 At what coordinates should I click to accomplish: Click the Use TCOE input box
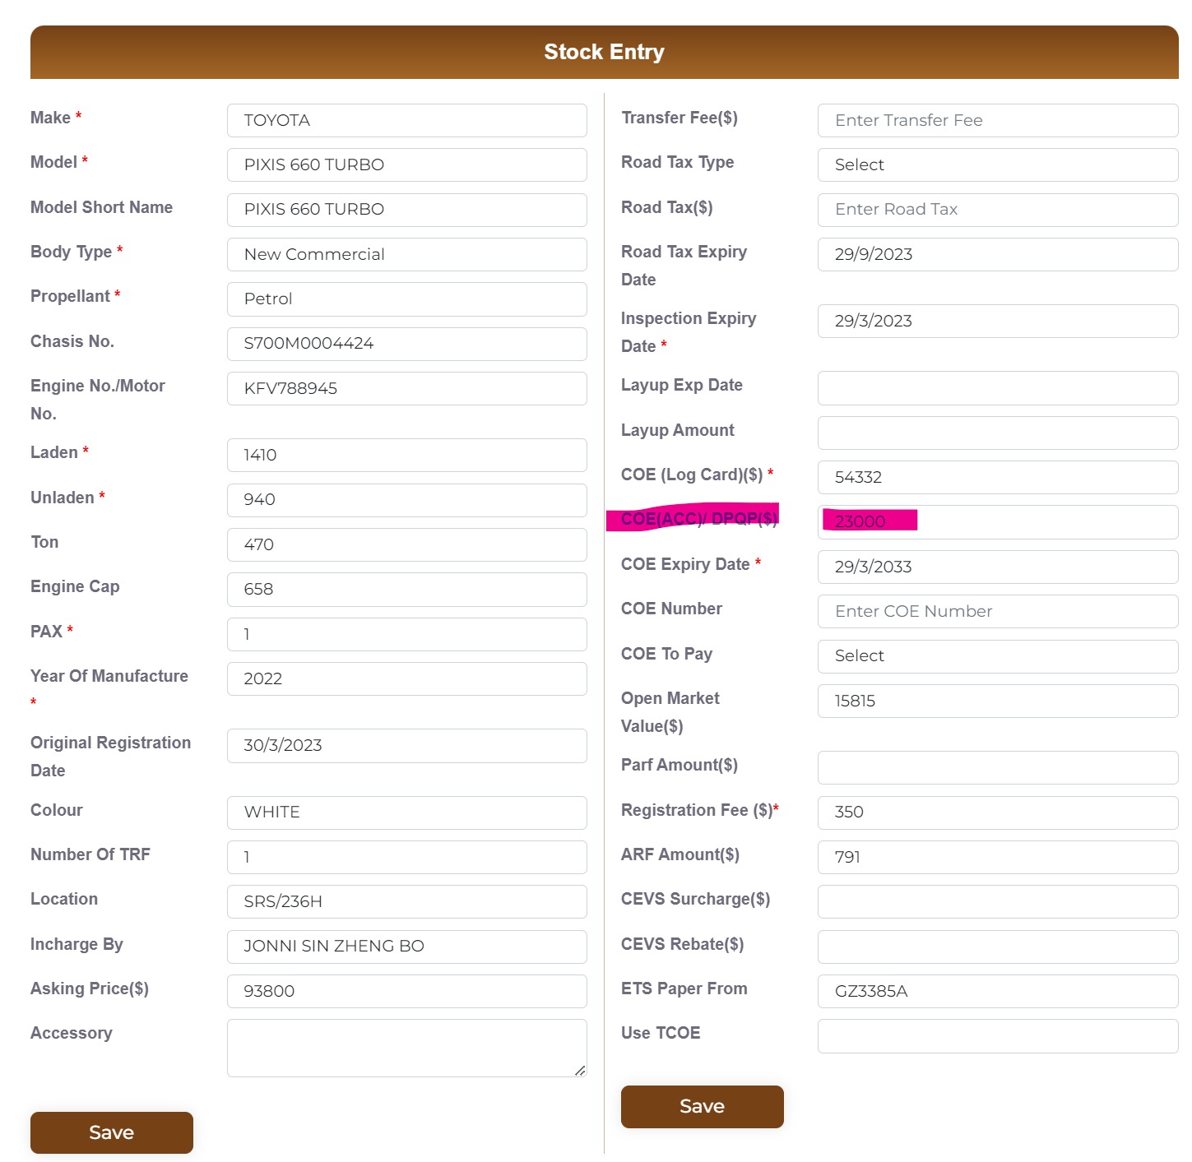tap(997, 1035)
